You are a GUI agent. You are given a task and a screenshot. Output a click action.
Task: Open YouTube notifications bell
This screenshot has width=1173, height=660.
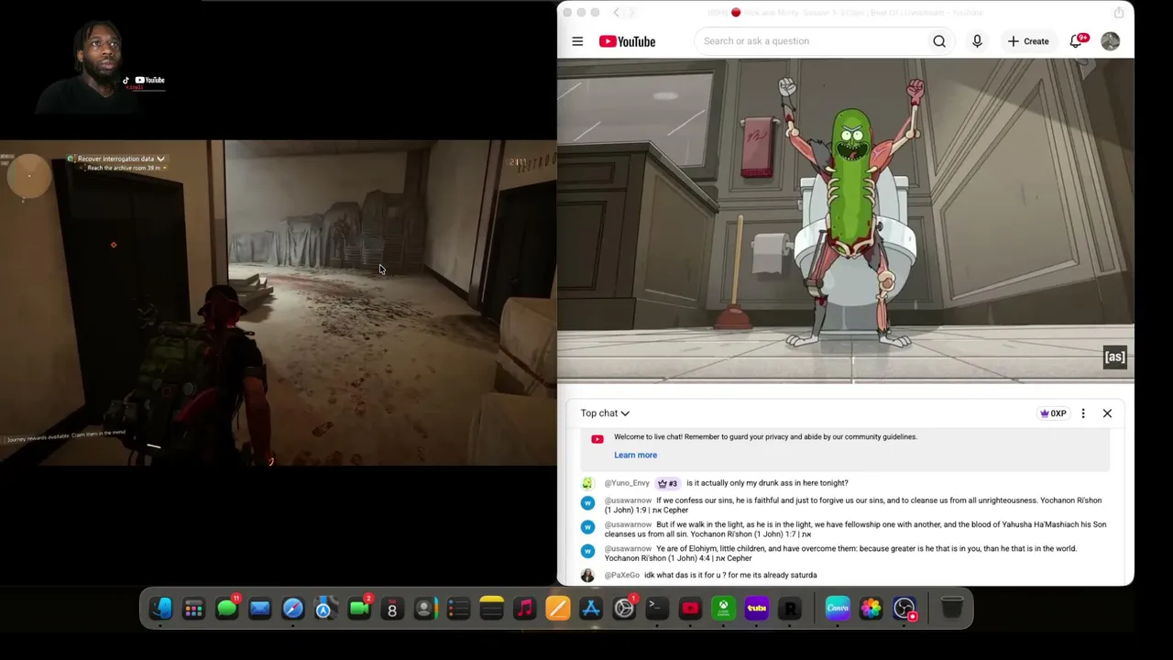1077,41
